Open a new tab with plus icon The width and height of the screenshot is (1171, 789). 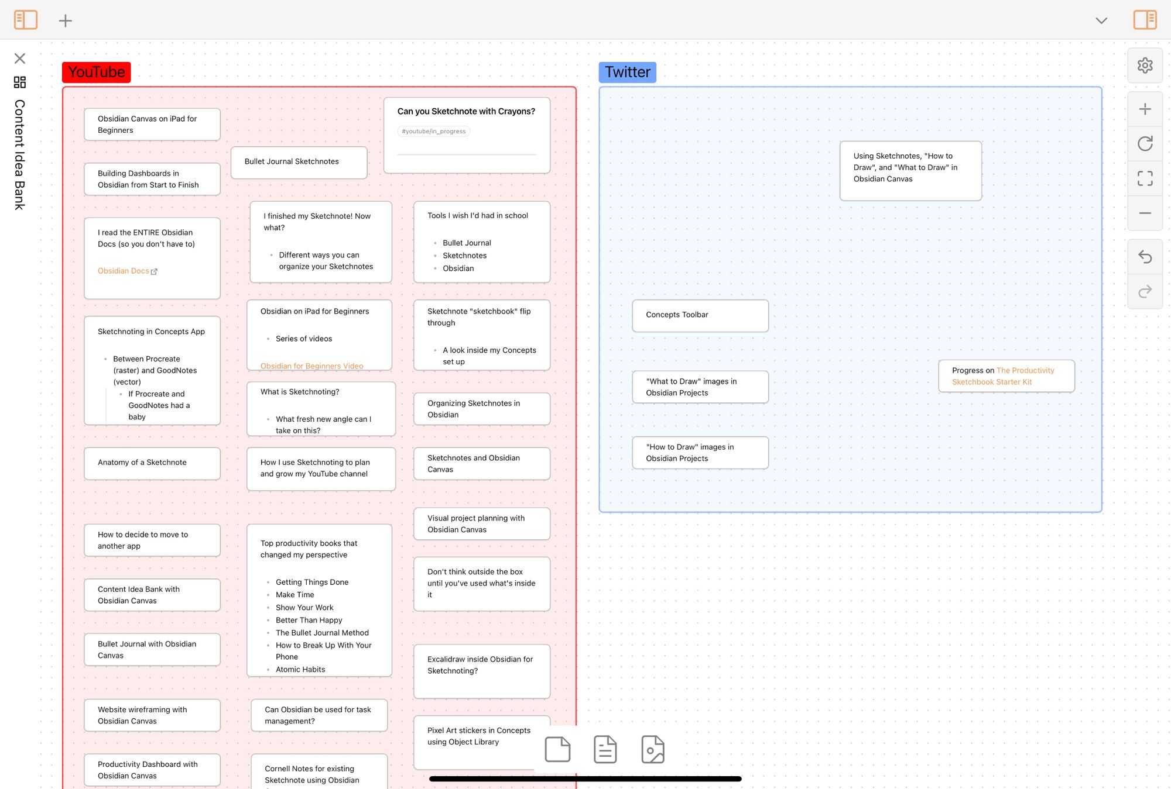click(x=66, y=20)
